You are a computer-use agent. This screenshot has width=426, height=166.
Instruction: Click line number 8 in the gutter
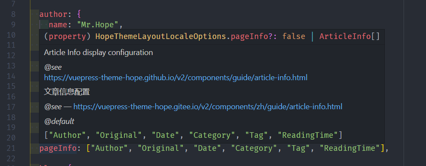tap(13, 14)
